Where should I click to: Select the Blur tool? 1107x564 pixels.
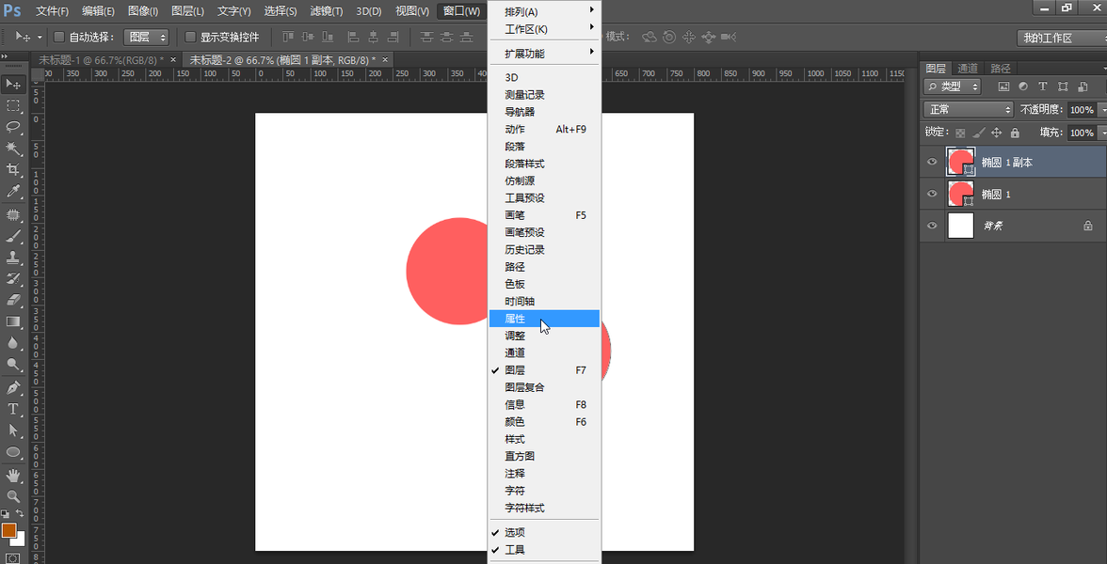pyautogui.click(x=13, y=342)
